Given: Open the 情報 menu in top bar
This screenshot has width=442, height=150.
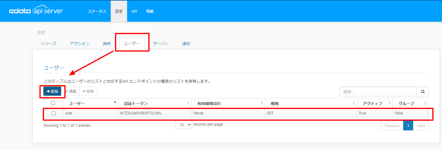Looking at the screenshot, I should click(x=150, y=11).
